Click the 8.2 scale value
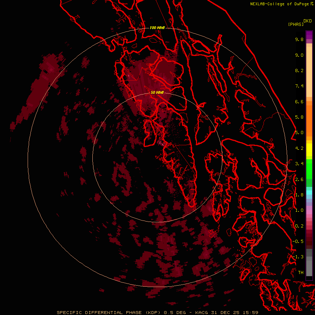Image resolution: width=315 pixels, height=315 pixels. point(299,70)
